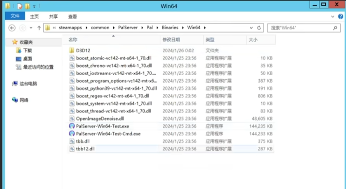Open 下载 in the navigation pane
Screen dimensions: 346x189
tap(28, 50)
